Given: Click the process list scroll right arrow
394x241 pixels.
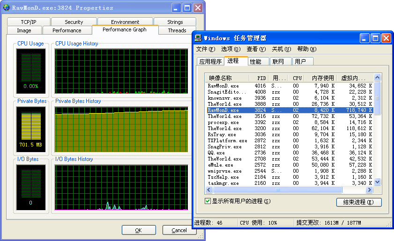Looking at the screenshot, I should tap(370, 190).
